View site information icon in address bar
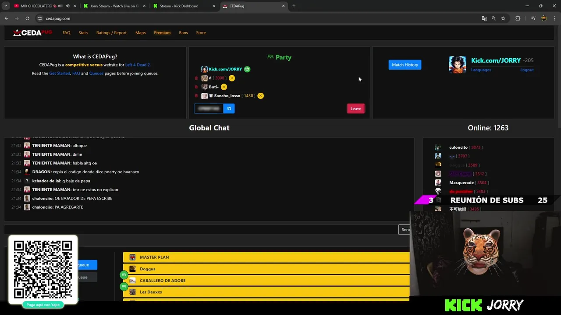This screenshot has height=315, width=561. coord(40,18)
